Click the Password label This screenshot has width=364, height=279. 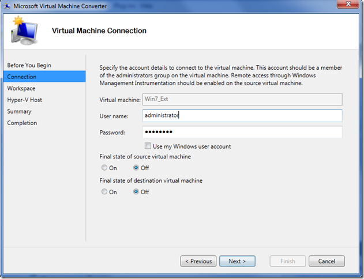112,133
